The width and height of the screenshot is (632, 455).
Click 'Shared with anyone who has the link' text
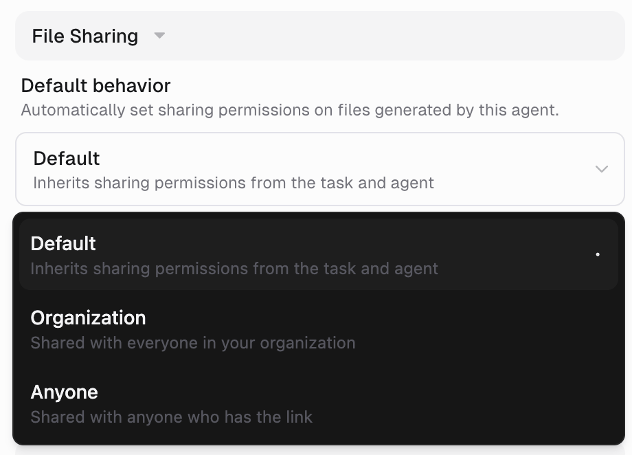172,417
